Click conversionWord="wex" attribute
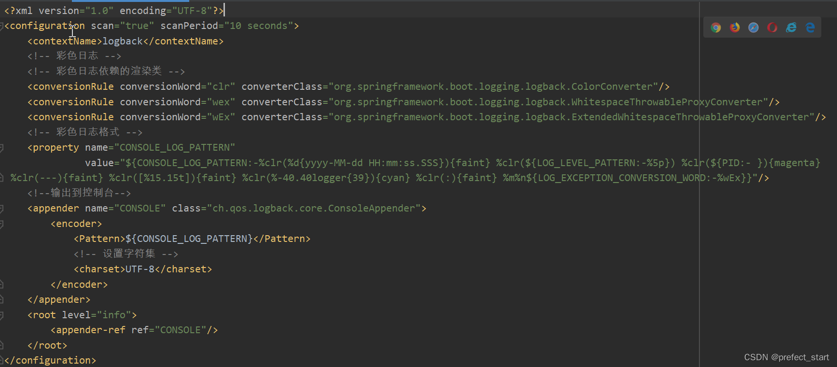837x367 pixels. pos(178,102)
